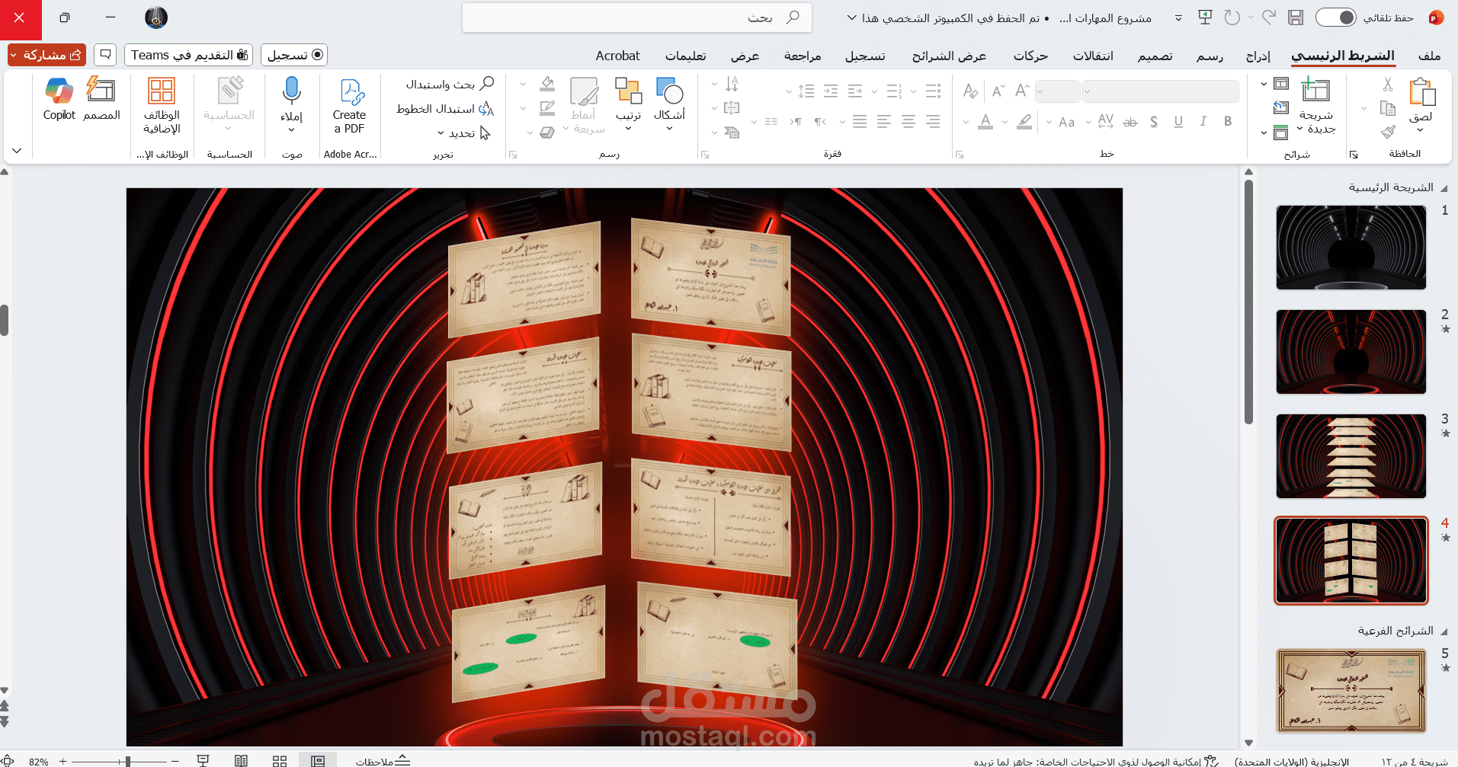Open the Designer (المصمم) icon
The width and height of the screenshot is (1458, 767).
101,89
